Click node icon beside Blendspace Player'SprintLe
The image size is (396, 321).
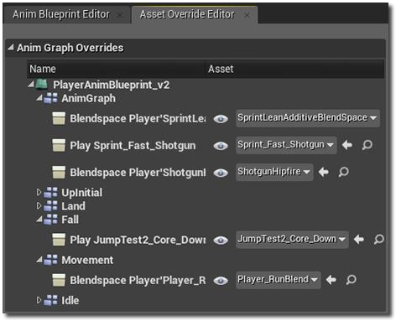pos(59,118)
